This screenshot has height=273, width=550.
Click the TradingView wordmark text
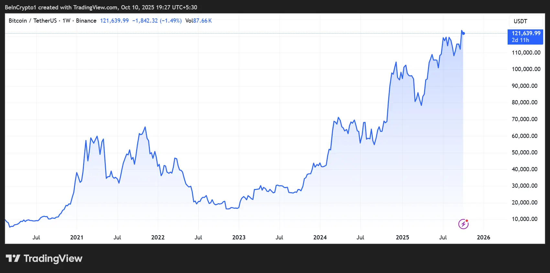click(53, 258)
